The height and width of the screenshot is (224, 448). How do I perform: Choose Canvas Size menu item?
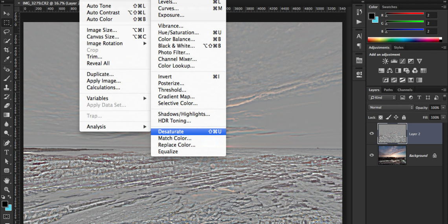click(x=115, y=37)
